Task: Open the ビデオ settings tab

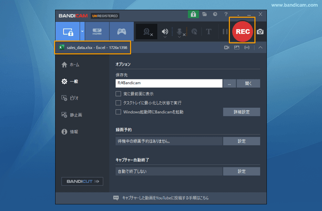Action: point(70,98)
